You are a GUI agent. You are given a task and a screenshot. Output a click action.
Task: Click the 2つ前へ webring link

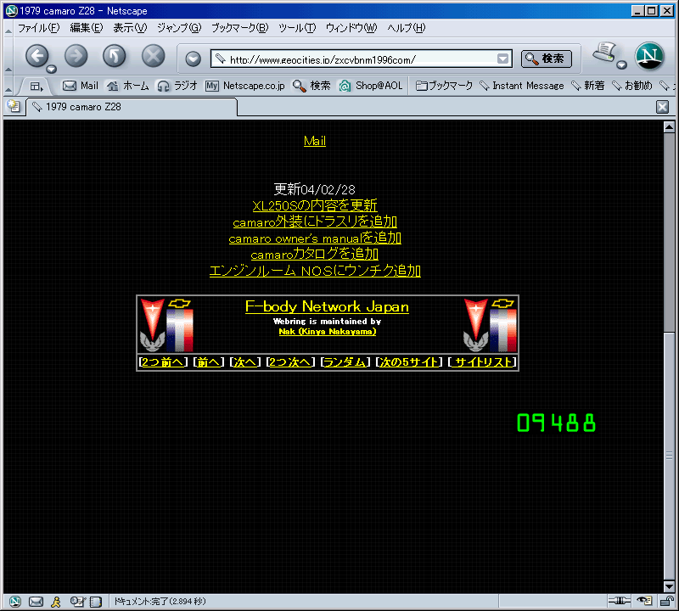tap(162, 362)
